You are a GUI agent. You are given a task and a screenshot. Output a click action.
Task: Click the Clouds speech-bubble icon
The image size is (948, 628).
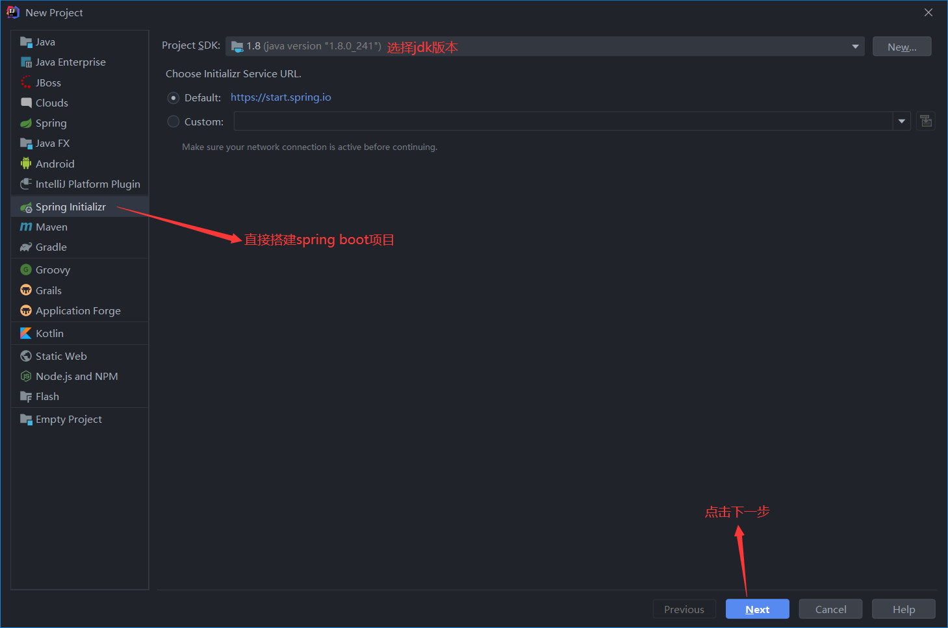(26, 103)
